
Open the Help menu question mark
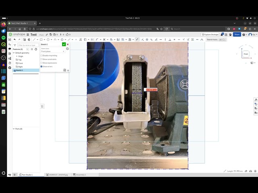pos(244,35)
